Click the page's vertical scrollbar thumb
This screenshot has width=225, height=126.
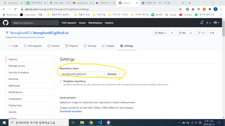223,29
